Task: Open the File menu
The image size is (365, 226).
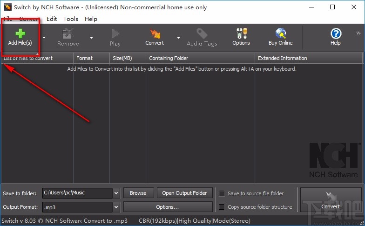Action: (x=8, y=19)
